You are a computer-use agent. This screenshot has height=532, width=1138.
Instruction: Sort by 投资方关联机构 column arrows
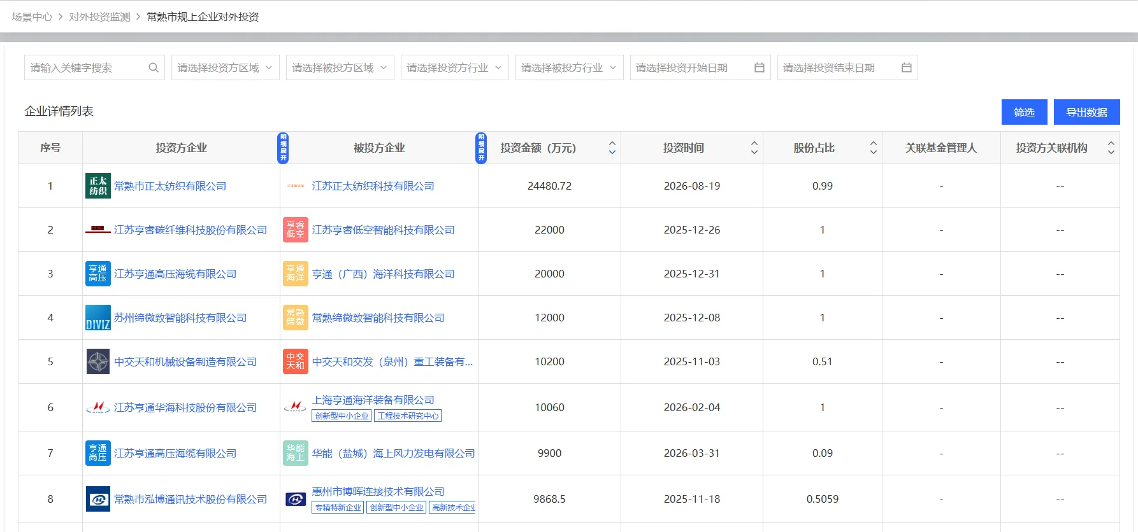coord(1111,148)
